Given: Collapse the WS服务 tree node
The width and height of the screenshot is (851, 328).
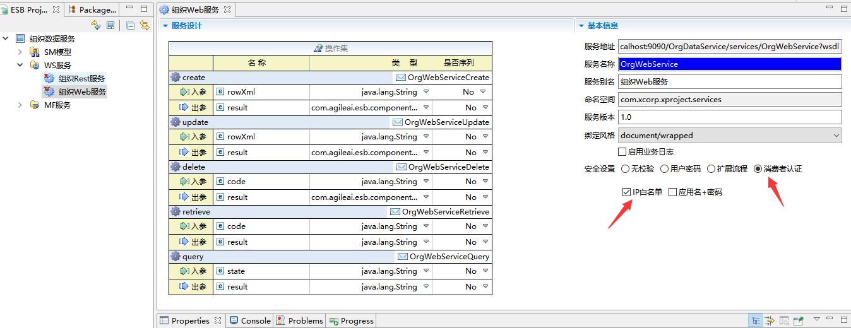Looking at the screenshot, I should click(20, 65).
